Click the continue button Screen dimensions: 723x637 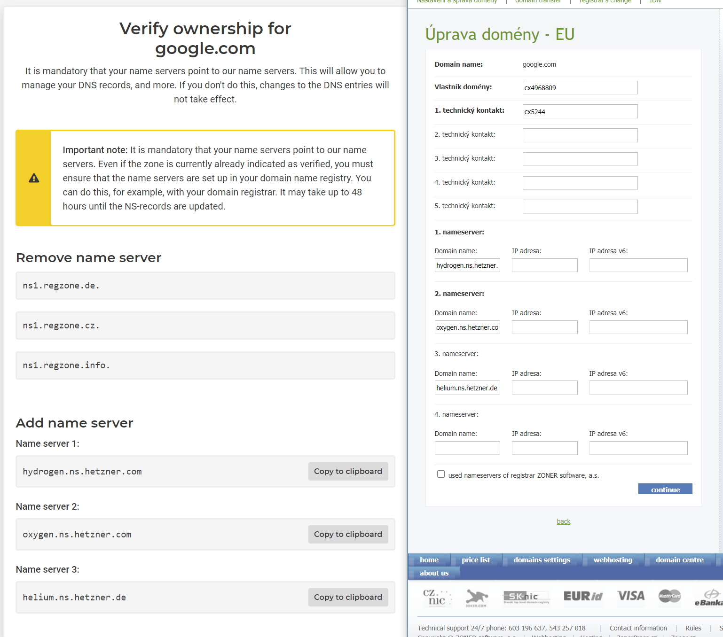[x=665, y=489]
